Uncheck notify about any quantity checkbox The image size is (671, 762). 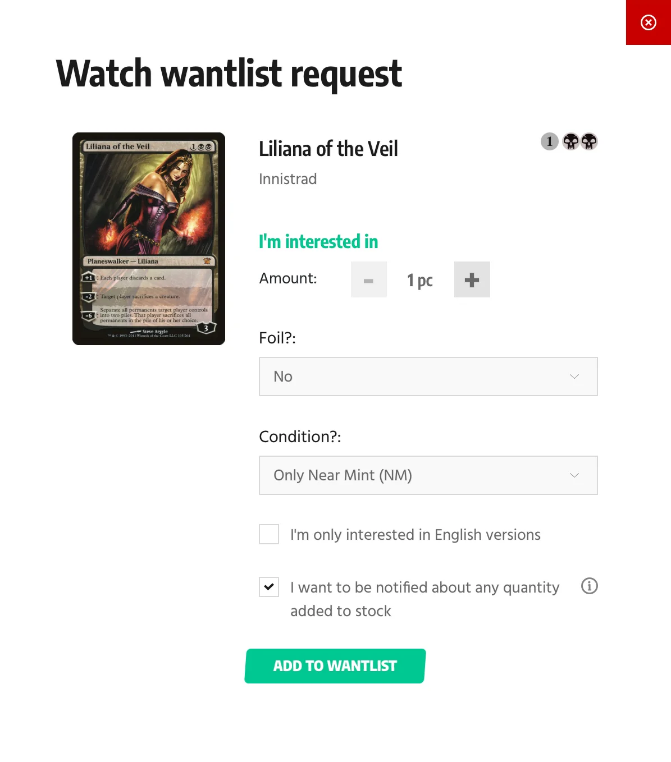269,587
